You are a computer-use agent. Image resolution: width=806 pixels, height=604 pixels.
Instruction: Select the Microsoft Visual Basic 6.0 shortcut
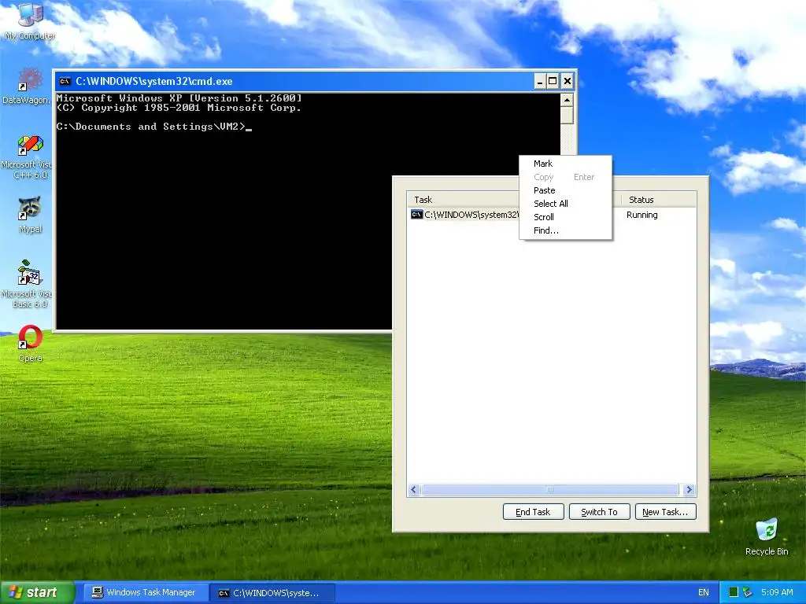[x=27, y=284]
